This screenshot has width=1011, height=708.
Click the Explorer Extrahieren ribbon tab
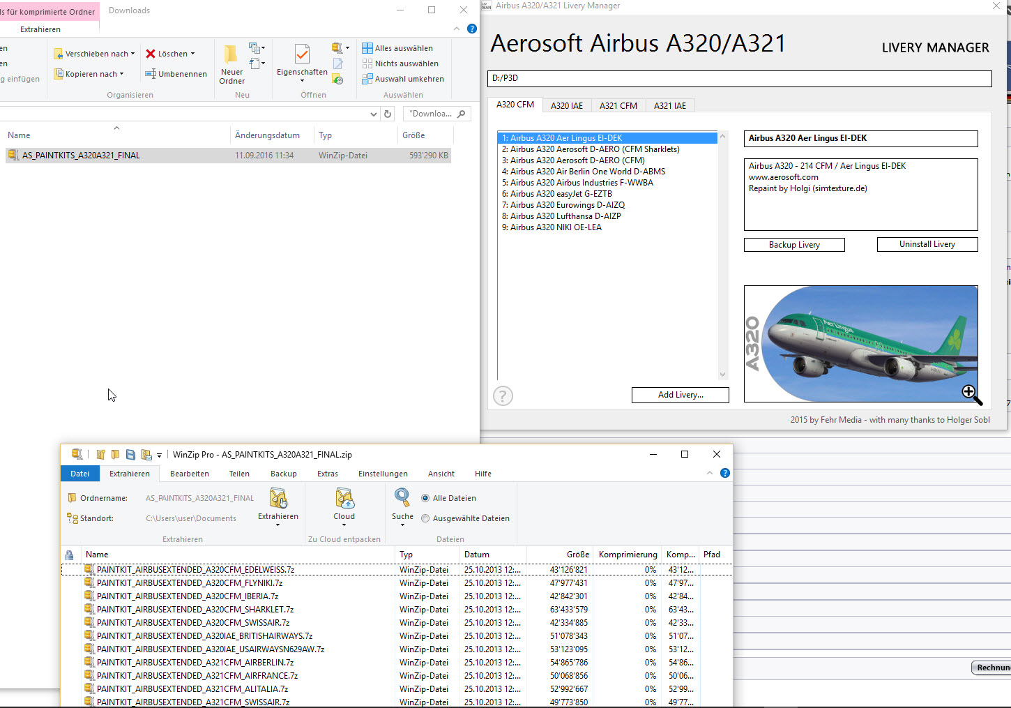pos(40,29)
